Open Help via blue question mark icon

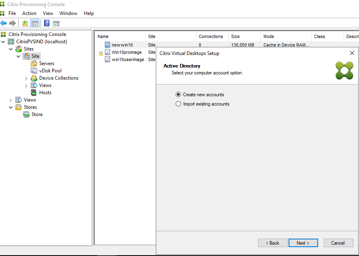point(47,23)
